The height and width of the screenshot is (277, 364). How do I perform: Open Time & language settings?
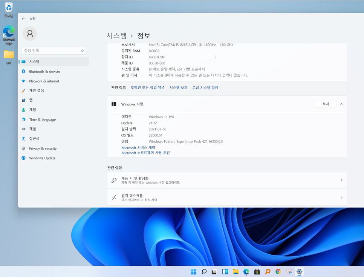click(x=54, y=119)
